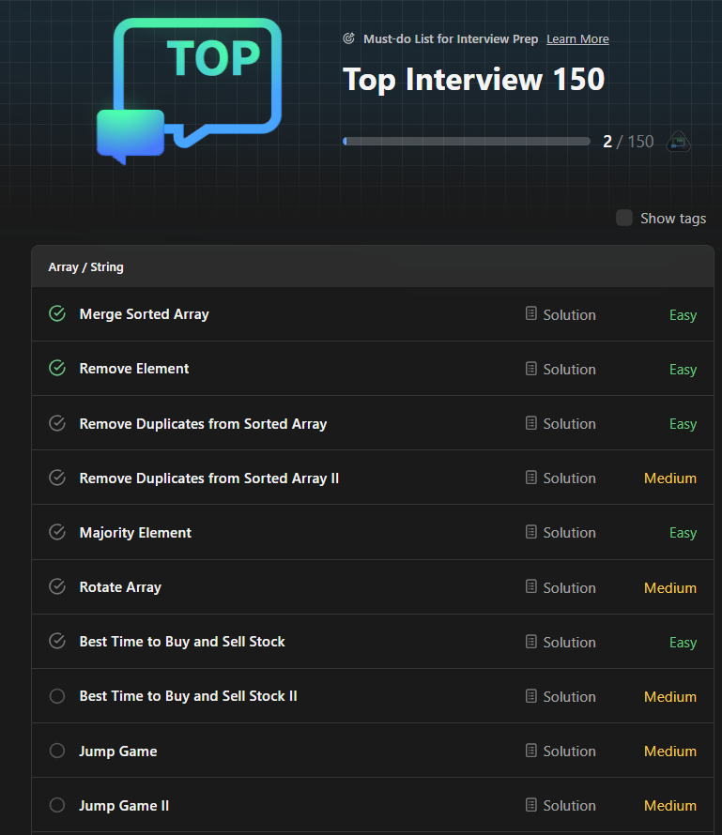The width and height of the screenshot is (722, 835).
Task: Click Solution text in the Majority Element row
Action: click(x=570, y=533)
